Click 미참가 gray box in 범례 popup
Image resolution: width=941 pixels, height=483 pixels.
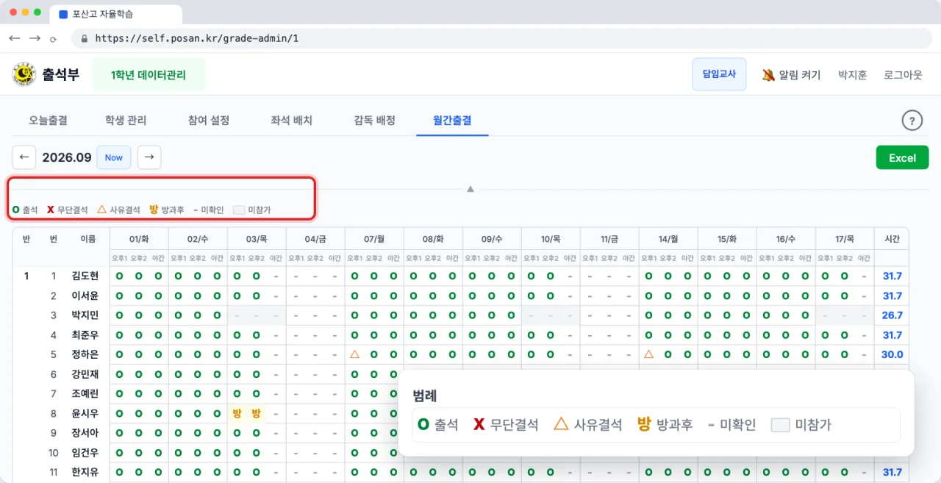(780, 425)
